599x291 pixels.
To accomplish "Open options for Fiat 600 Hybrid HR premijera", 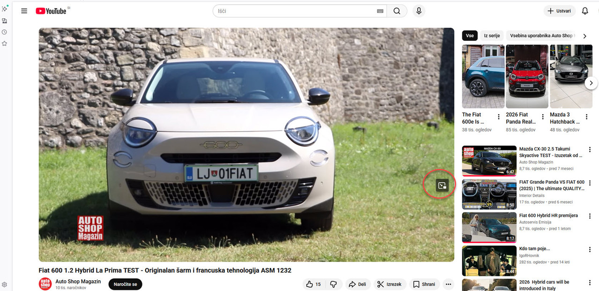I will [x=590, y=216].
